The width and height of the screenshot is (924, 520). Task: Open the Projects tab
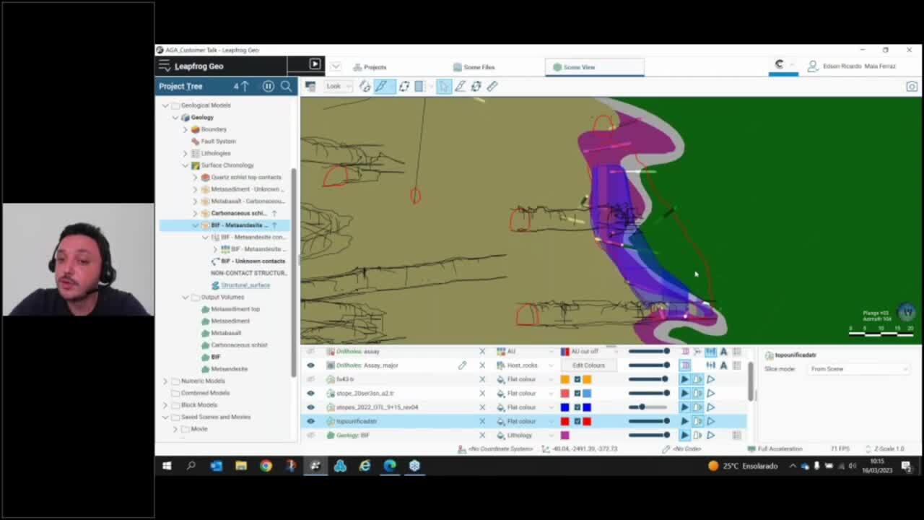(x=370, y=67)
